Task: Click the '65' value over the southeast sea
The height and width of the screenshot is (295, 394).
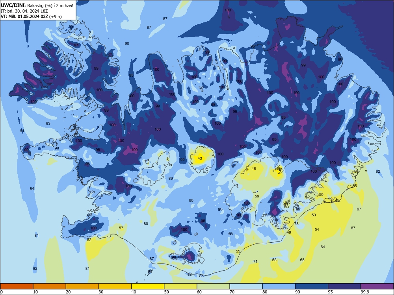Action: pos(302,260)
